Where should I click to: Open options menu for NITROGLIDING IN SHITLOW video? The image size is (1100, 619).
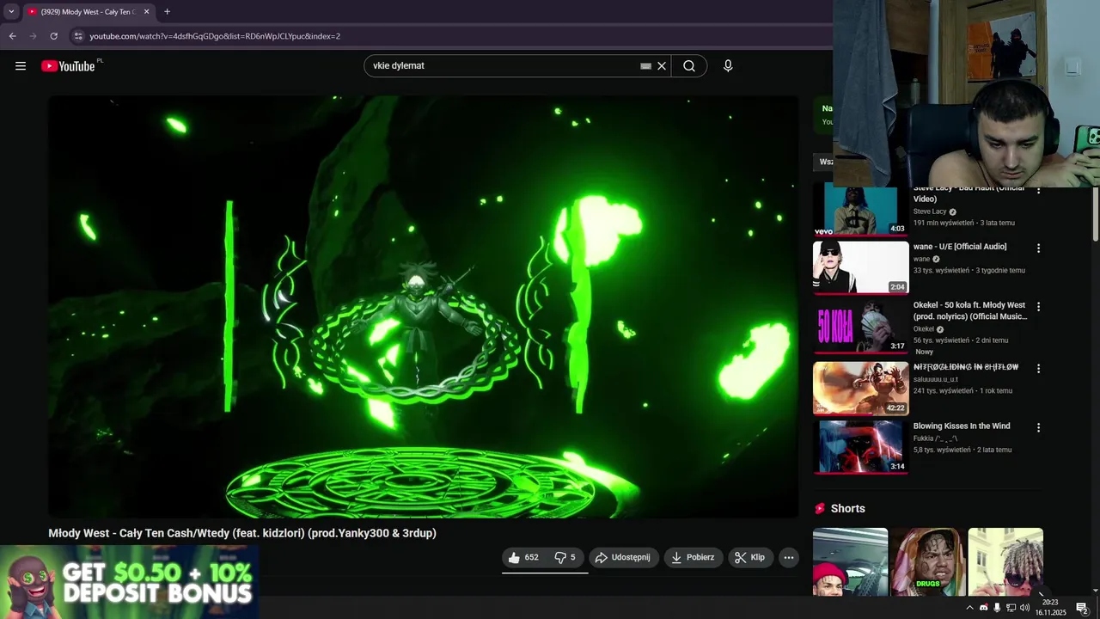[1038, 369]
